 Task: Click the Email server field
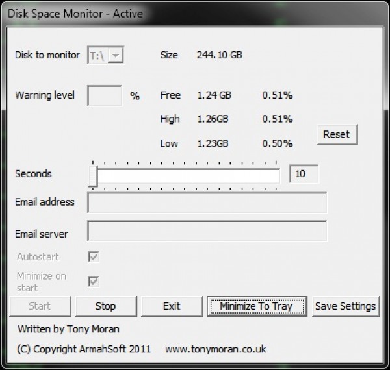coord(207,231)
